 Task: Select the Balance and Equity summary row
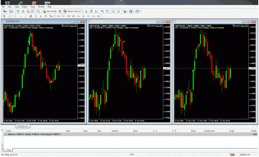[x=131, y=134]
